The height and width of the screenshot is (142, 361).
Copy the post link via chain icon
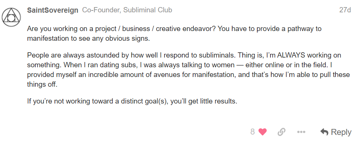281,132
